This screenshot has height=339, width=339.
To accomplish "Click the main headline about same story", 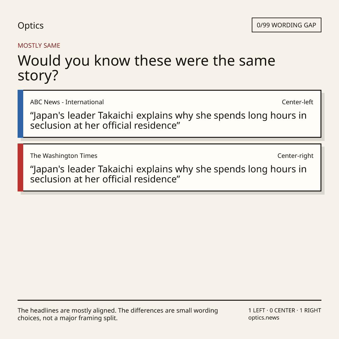I will point(146,68).
